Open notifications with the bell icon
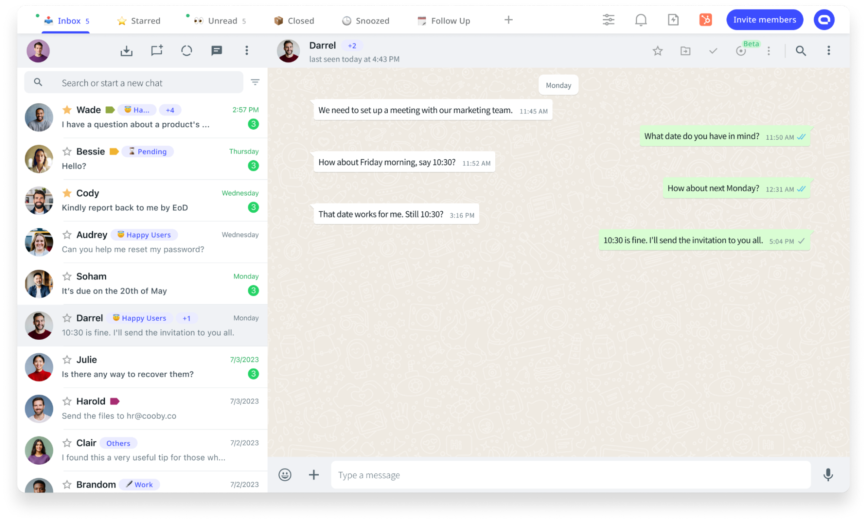 click(641, 20)
